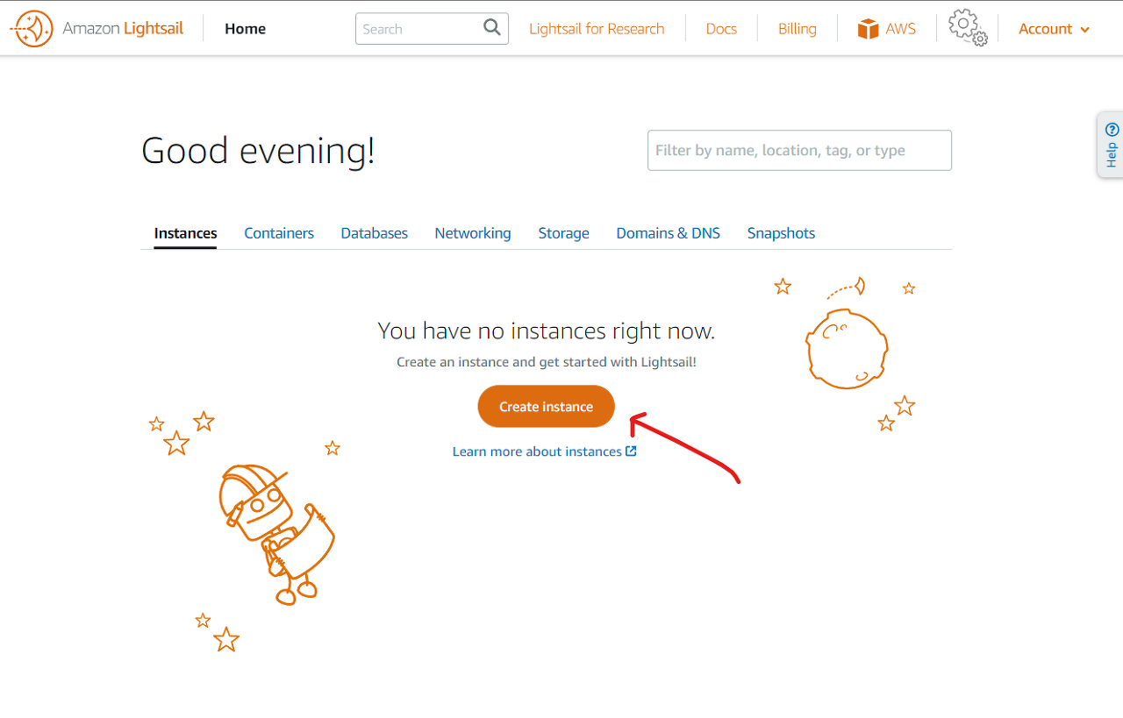Click the external link icon beside Learn more

pyautogui.click(x=631, y=451)
